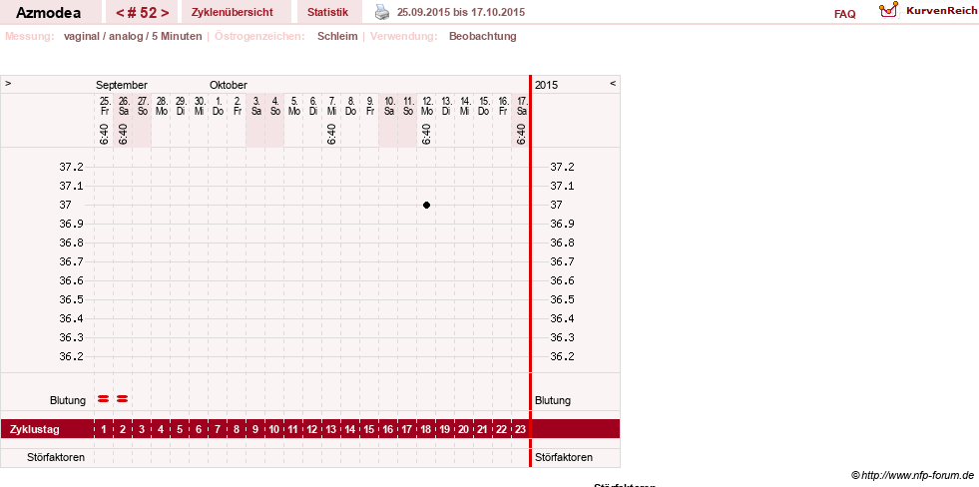Select date column 1. Do
Screen dimensions: 979x487
pyautogui.click(x=218, y=106)
